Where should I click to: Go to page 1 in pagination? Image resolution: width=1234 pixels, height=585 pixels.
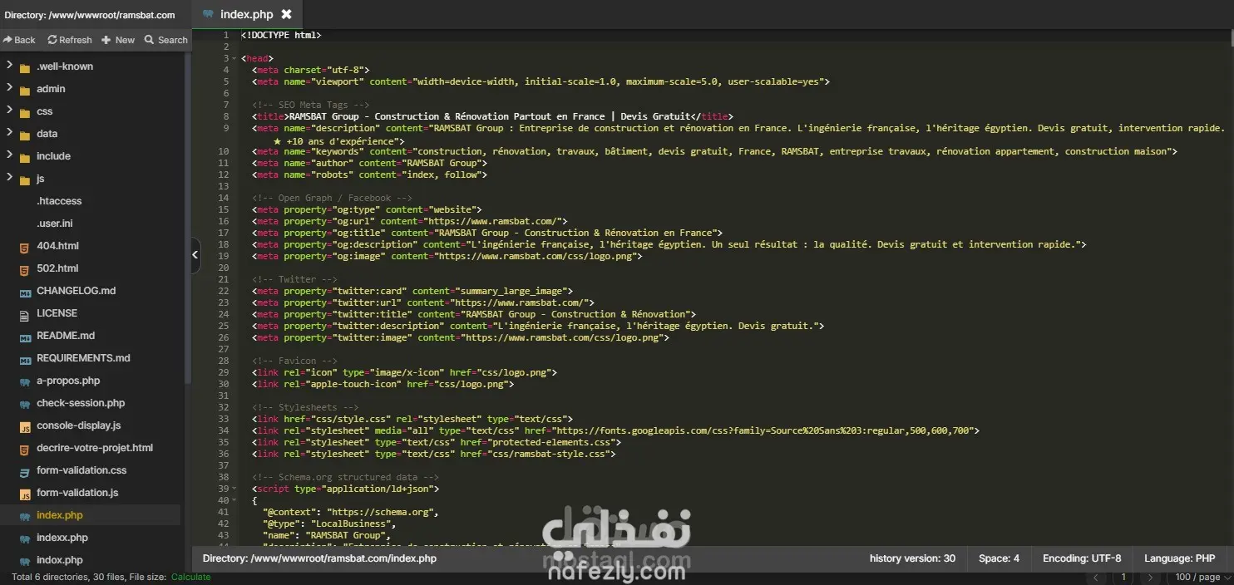(x=1123, y=577)
